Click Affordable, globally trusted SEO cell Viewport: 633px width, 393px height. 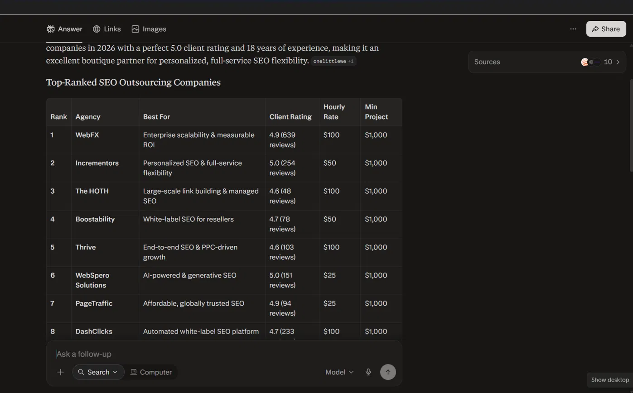[x=202, y=308]
